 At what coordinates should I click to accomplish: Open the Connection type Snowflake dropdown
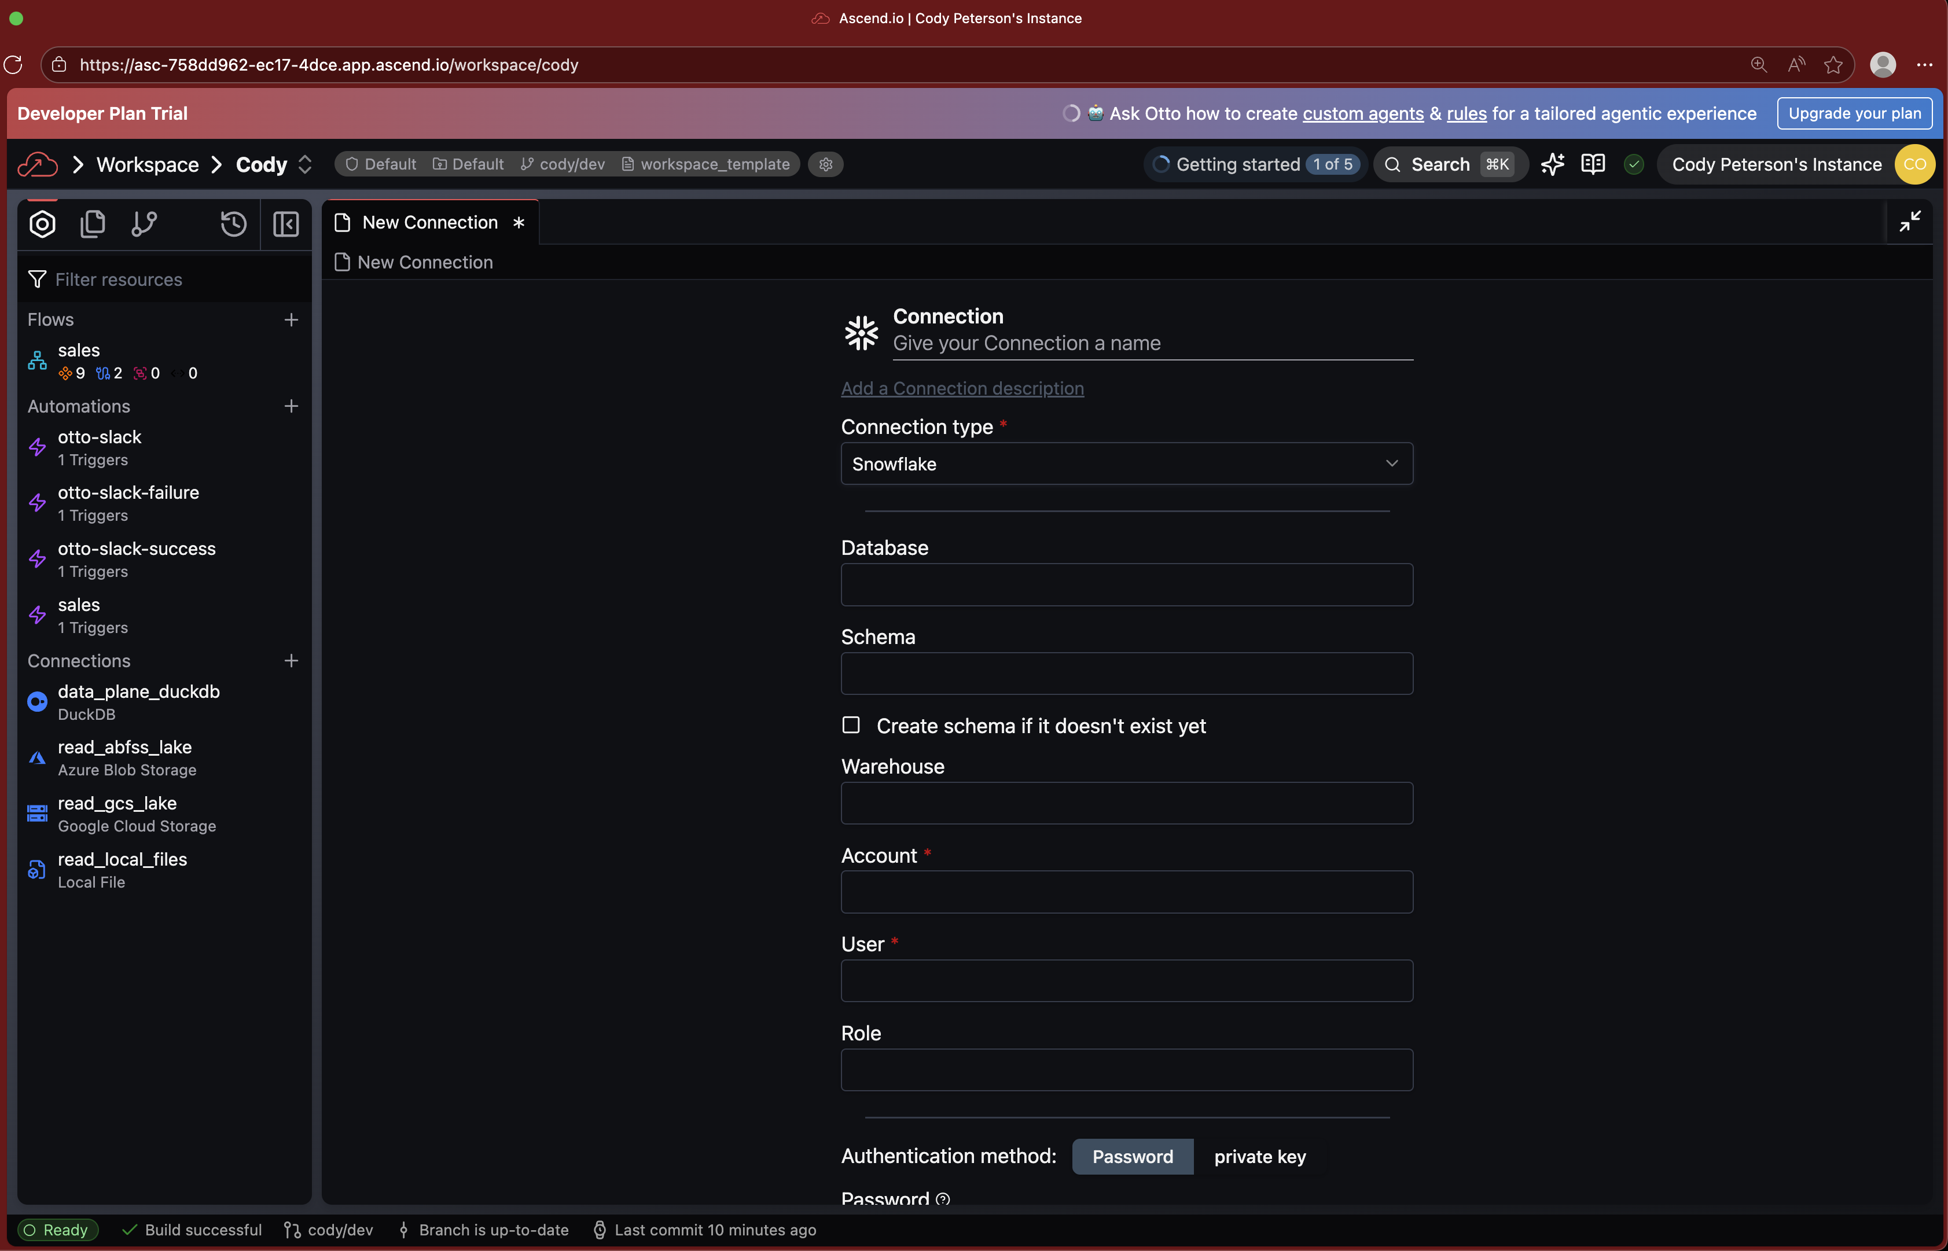pos(1126,464)
